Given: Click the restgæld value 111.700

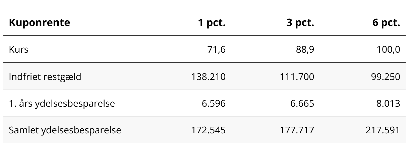Looking at the screenshot, I should 297,77.
